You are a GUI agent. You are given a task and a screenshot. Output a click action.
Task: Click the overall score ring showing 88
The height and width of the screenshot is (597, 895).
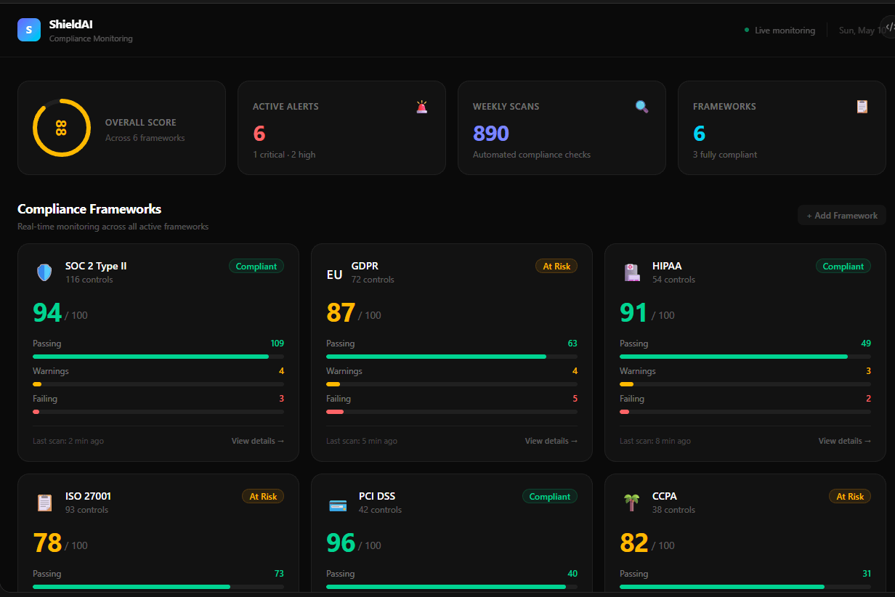62,128
